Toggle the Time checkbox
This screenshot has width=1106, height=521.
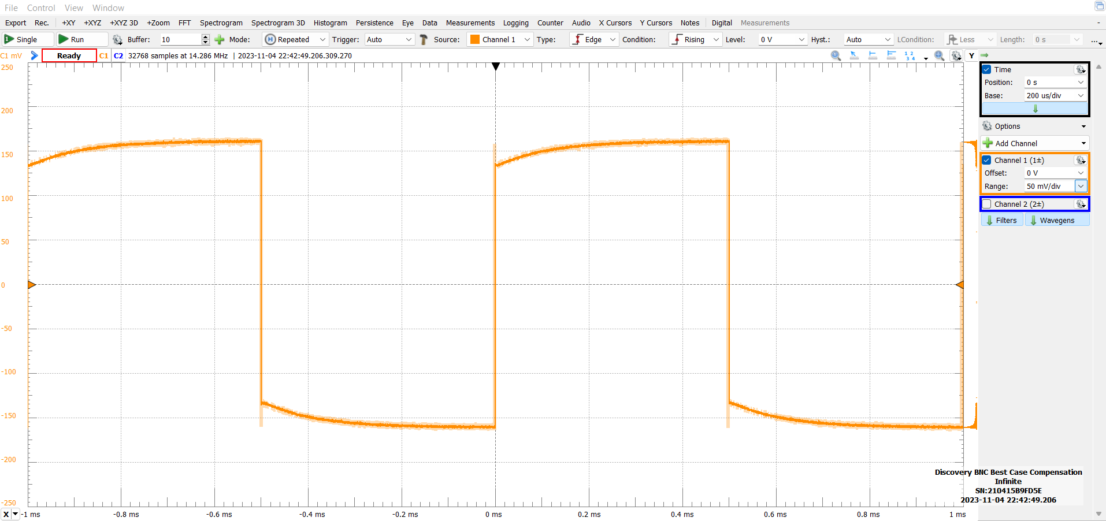point(987,69)
